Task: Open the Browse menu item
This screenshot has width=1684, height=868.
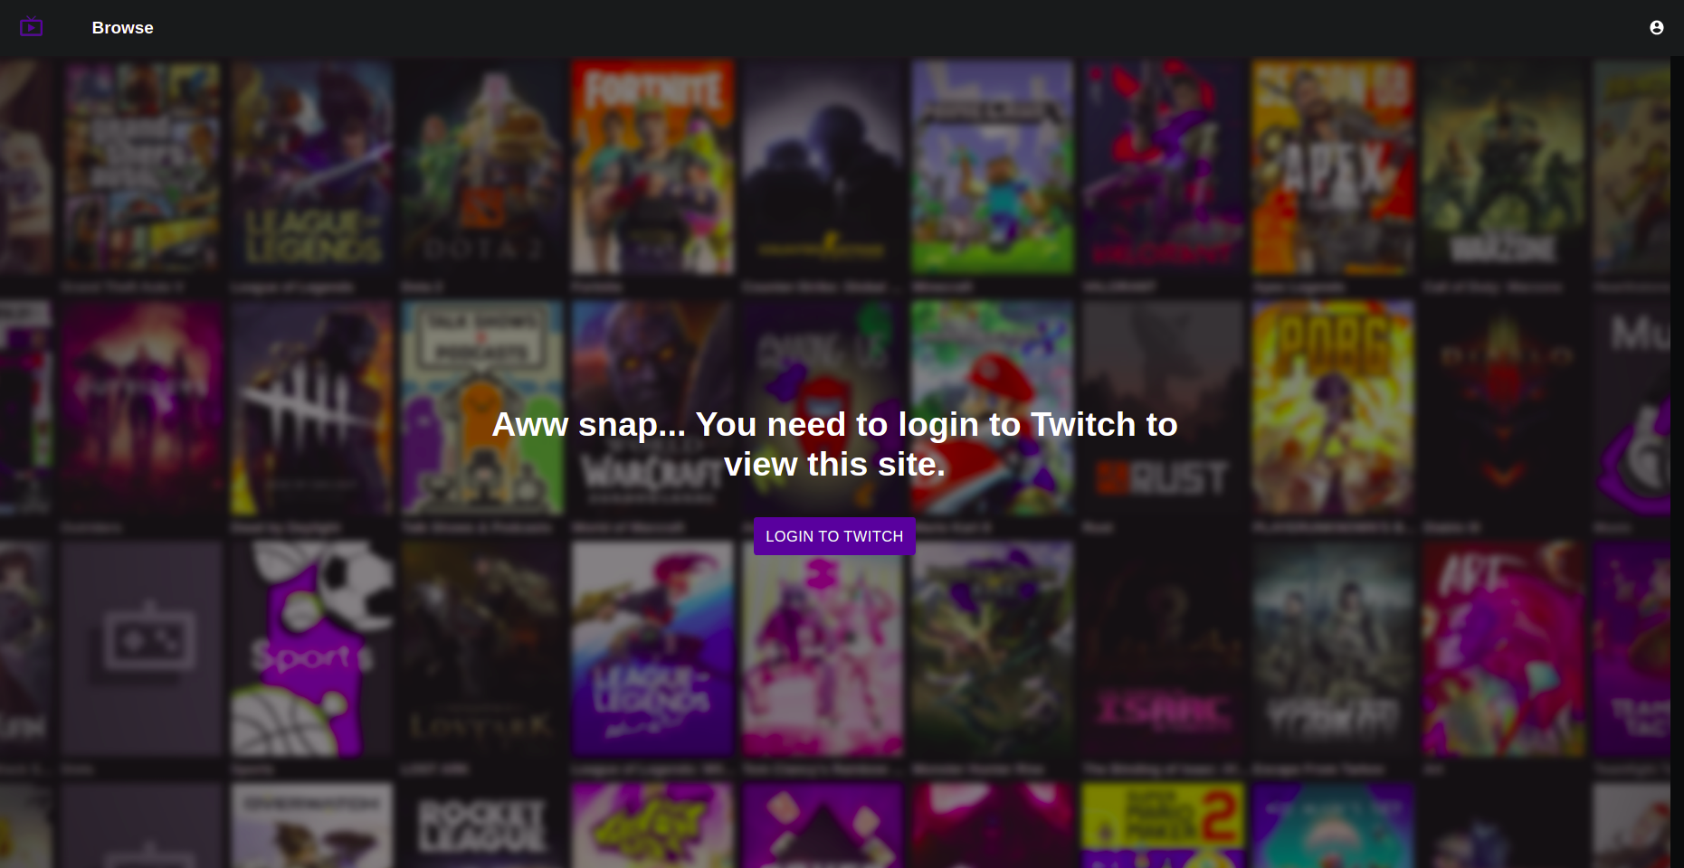Action: tap(122, 28)
